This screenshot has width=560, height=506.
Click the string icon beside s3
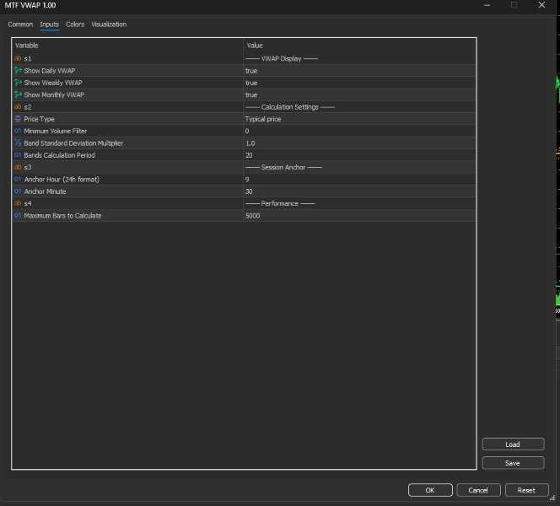[x=18, y=167]
